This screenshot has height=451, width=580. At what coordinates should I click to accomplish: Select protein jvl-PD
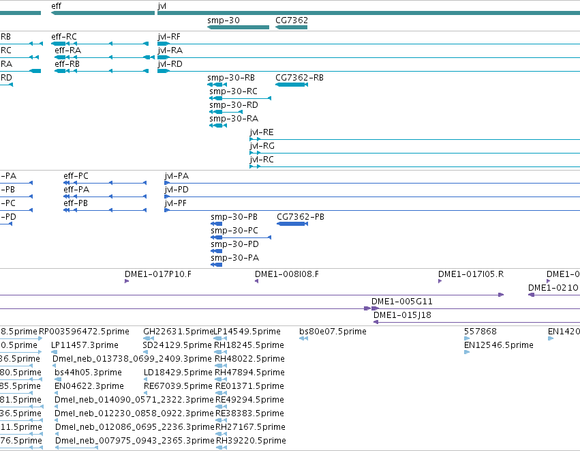click(x=372, y=197)
